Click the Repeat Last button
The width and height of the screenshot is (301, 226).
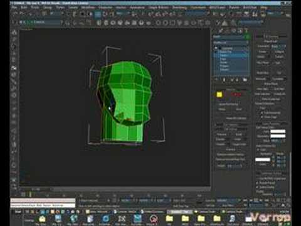pos(270,41)
